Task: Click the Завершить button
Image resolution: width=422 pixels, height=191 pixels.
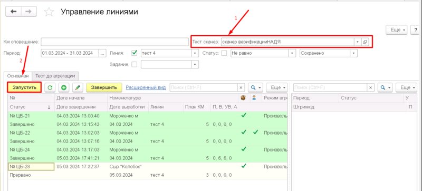Action: pyautogui.click(x=104, y=87)
